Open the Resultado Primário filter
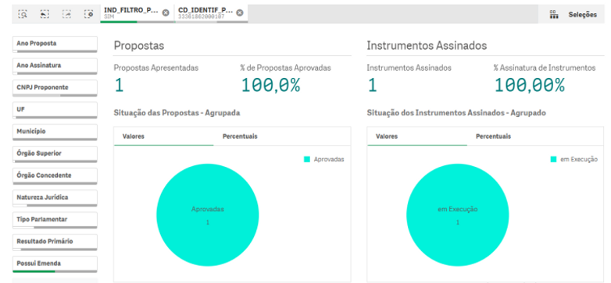 (x=55, y=242)
